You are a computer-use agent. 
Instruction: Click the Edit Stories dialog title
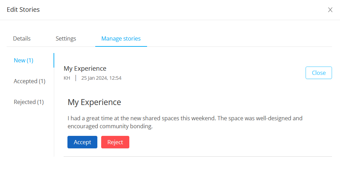[x=23, y=10]
